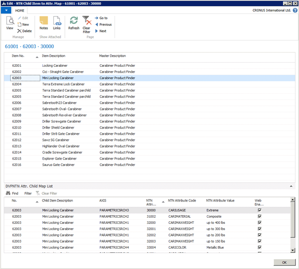Open the help question mark icon
Image resolution: width=299 pixels, height=269 pixels.
295,10
